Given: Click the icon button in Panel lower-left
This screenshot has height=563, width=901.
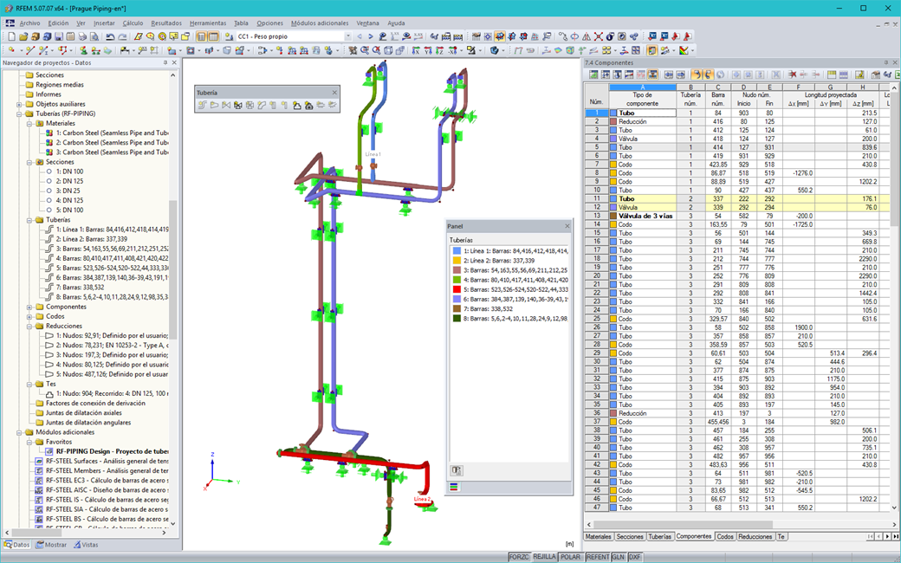Looking at the screenshot, I should tap(457, 470).
